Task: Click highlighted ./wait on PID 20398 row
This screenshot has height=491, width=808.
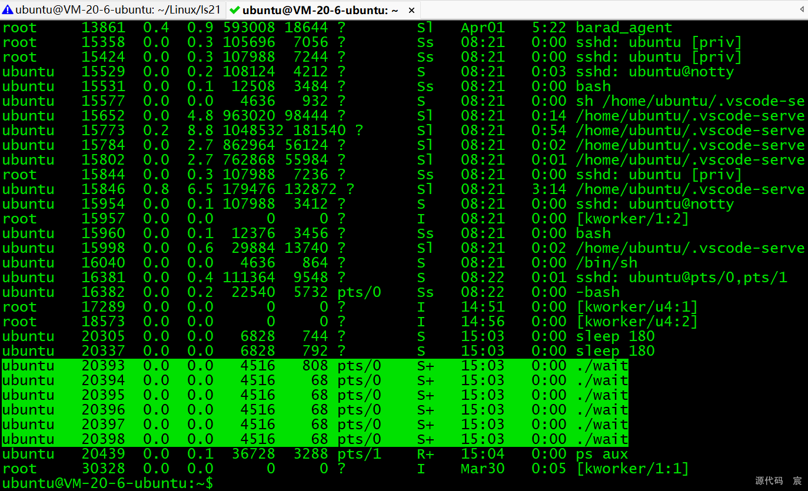Action: tap(602, 439)
